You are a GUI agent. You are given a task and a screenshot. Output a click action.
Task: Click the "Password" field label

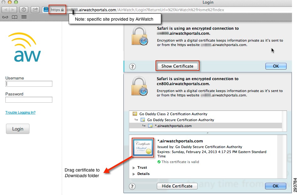coord(14,94)
